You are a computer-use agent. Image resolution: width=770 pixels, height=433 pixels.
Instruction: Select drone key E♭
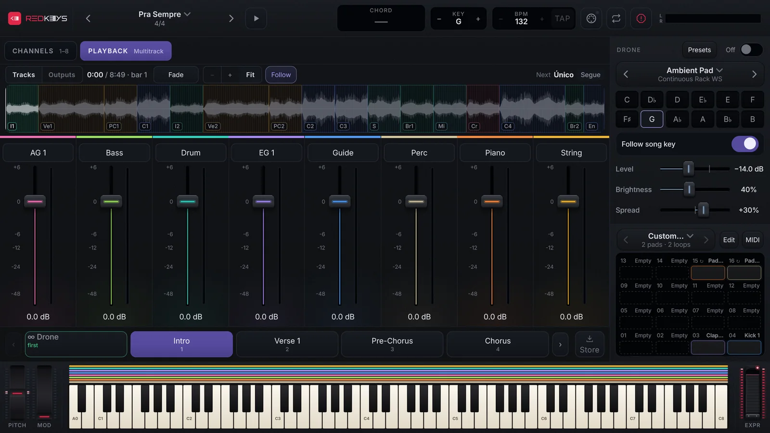(x=703, y=100)
